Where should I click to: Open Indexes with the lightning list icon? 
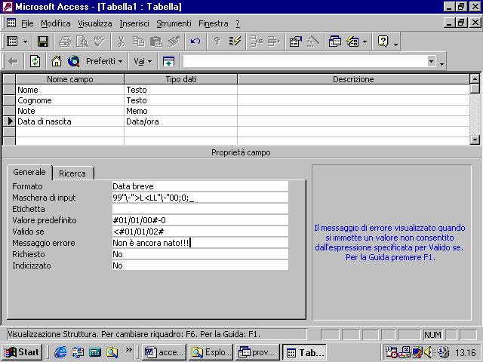click(x=235, y=41)
